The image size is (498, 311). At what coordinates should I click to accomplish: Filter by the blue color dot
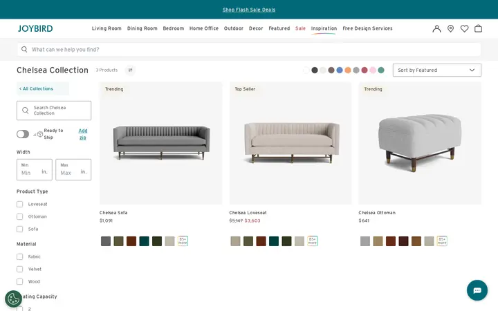(x=340, y=70)
